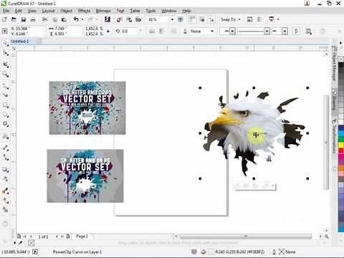Select the Artistic Media tool
This screenshot has width=344, height=258.
click(x=5, y=95)
